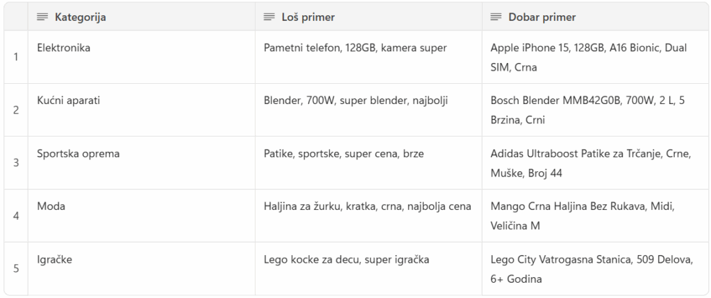Click the text-type icon beside Dobar primer
Image resolution: width=711 pixels, height=298 pixels.
tap(496, 17)
